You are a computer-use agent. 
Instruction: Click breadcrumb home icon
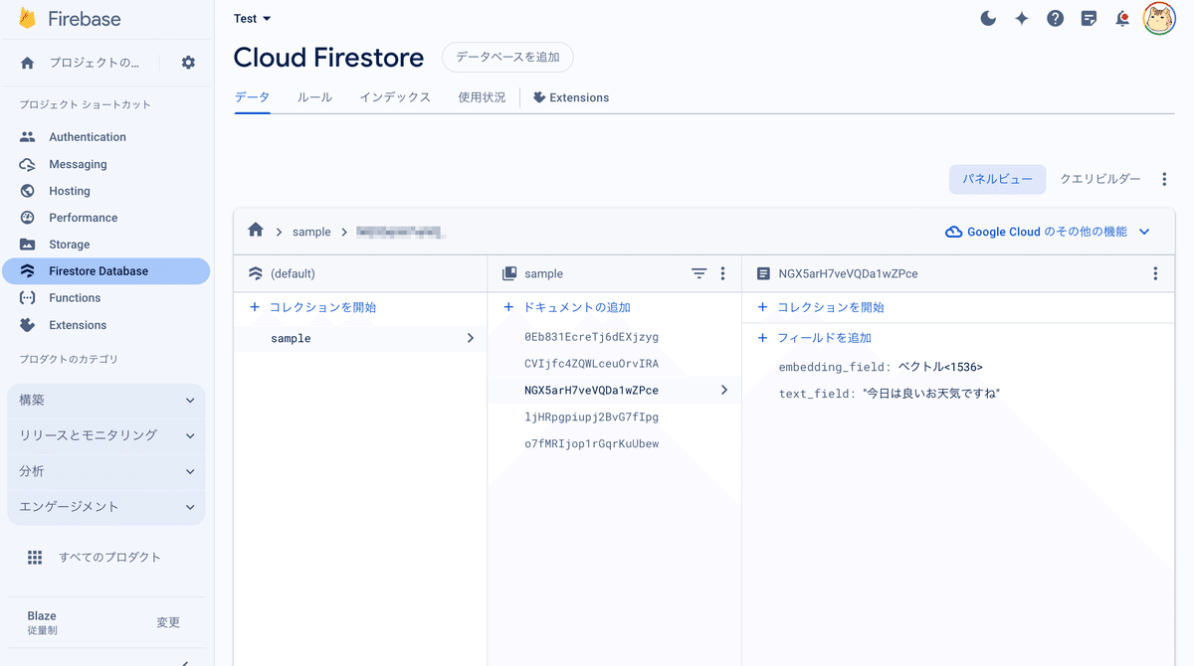pyautogui.click(x=256, y=230)
